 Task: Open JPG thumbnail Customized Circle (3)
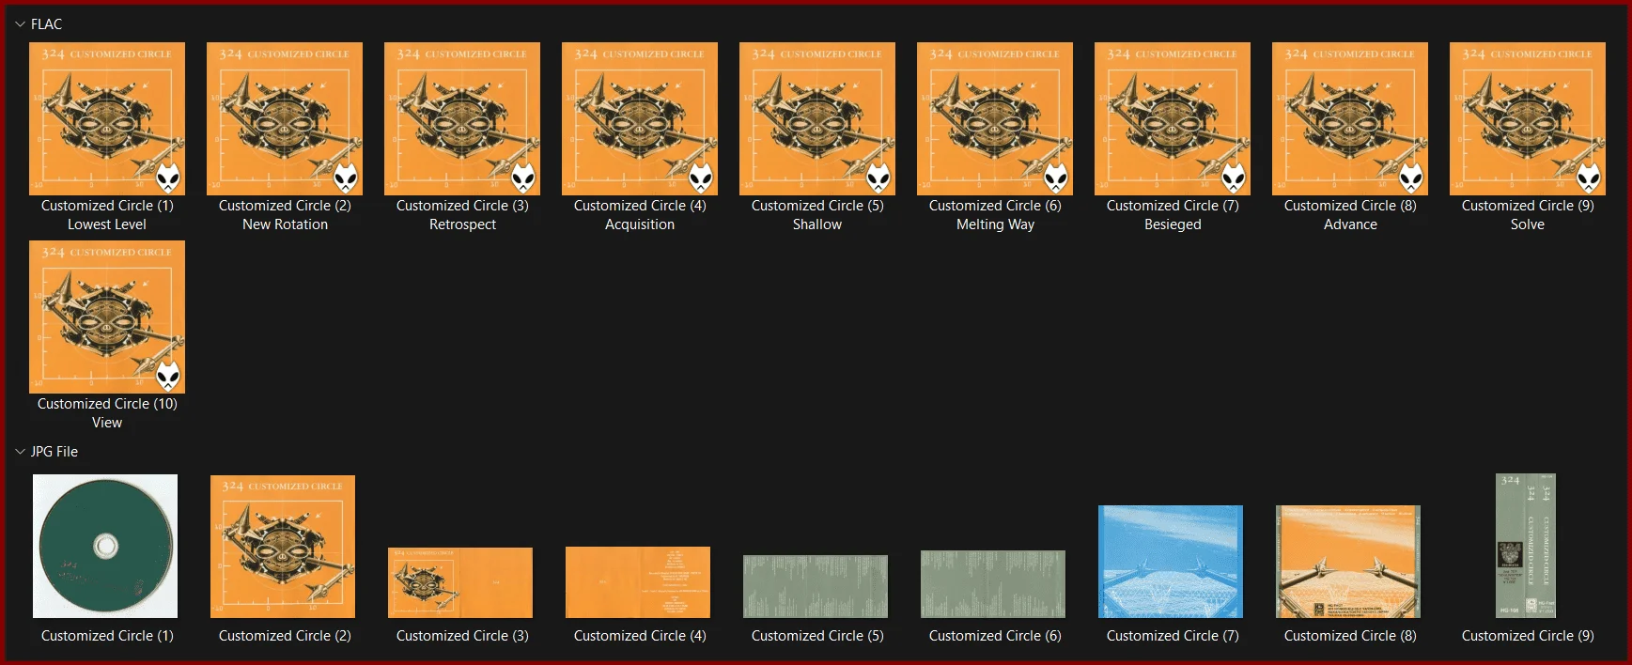click(460, 582)
